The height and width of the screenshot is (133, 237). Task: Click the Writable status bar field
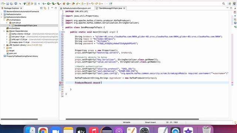tap(127, 122)
